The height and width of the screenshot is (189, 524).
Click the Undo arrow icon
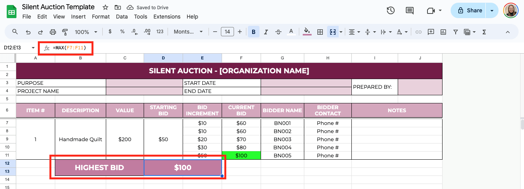click(28, 32)
